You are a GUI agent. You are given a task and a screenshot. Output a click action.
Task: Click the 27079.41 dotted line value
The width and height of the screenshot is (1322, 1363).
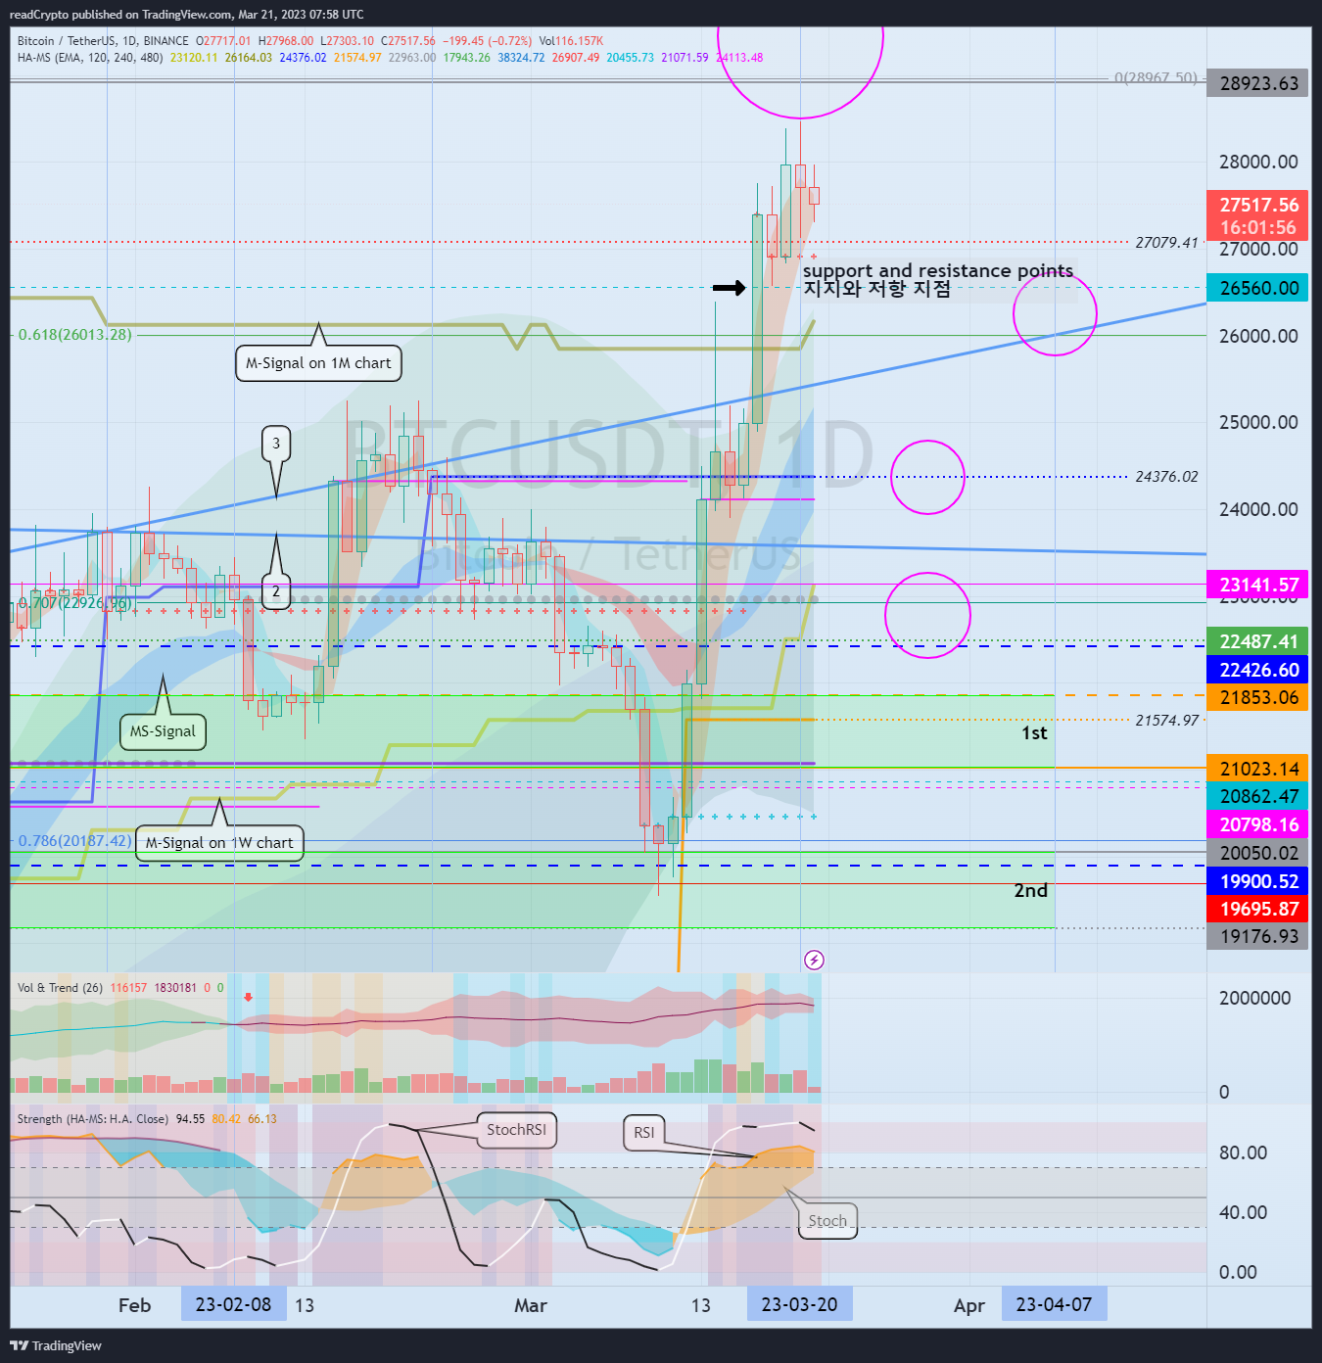click(x=1166, y=243)
